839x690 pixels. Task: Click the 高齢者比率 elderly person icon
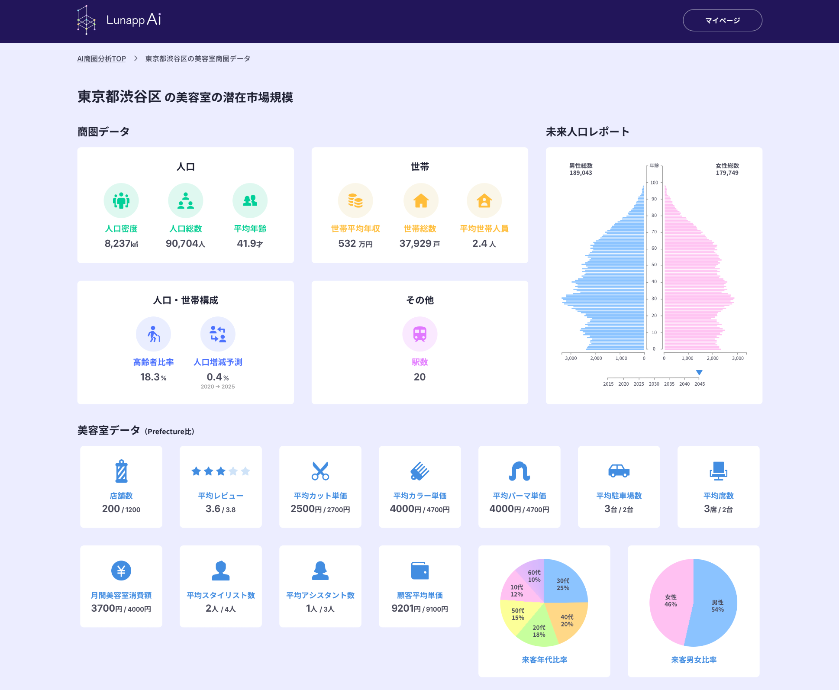pyautogui.click(x=153, y=334)
